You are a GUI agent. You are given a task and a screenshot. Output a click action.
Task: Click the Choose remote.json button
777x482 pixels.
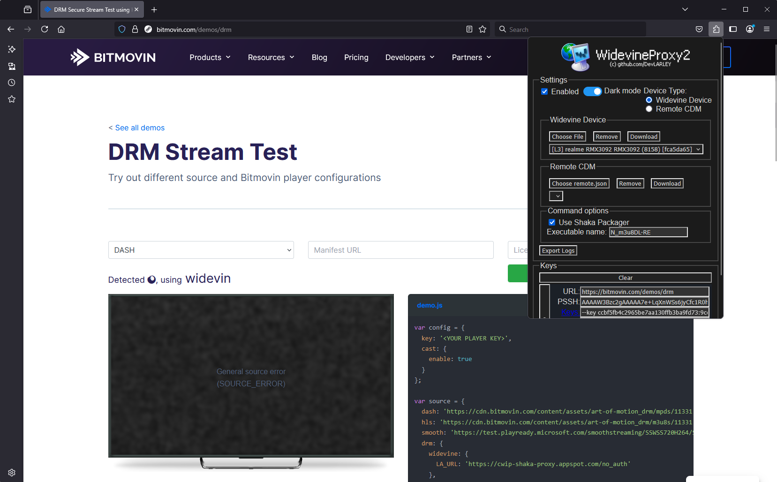click(x=579, y=183)
